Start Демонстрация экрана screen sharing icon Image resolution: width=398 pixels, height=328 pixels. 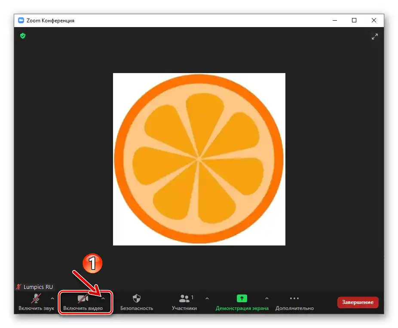pos(242,298)
